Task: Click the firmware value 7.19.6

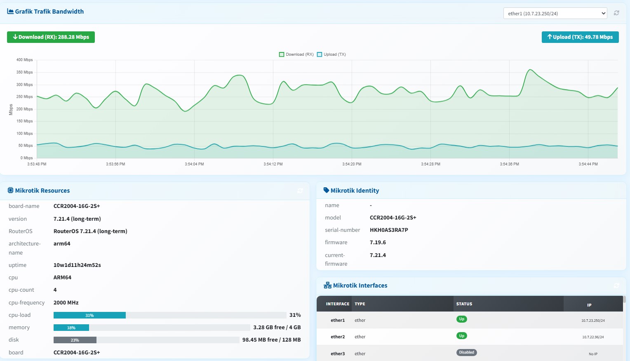Action: point(378,243)
